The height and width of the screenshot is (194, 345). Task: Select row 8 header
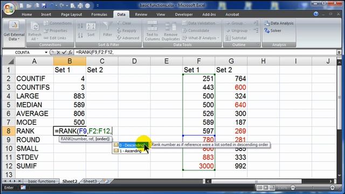(9, 131)
